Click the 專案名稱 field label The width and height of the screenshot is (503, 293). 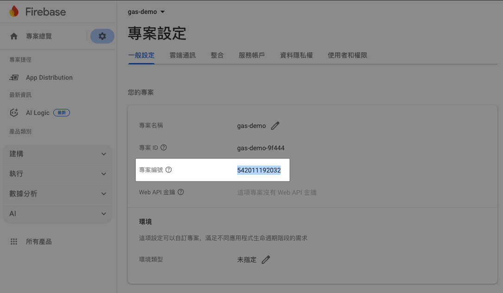151,126
